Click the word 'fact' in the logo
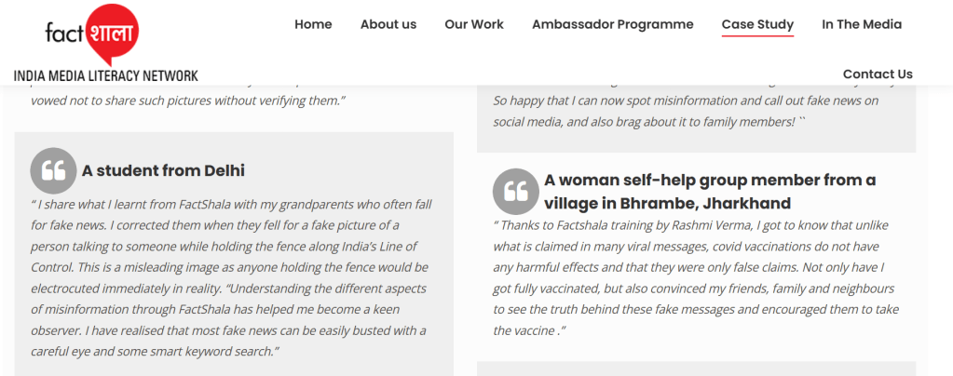Viewport: 953px width, 376px height. click(65, 34)
